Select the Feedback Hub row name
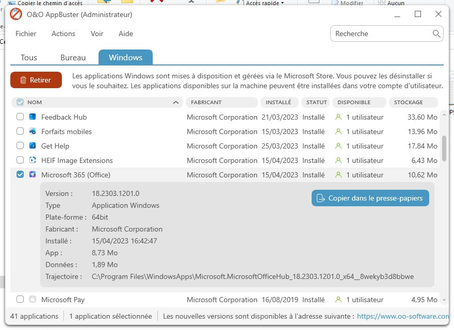The height and width of the screenshot is (330, 454). (x=64, y=117)
